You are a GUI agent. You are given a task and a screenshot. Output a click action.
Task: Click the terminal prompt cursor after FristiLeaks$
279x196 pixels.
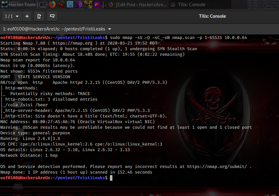click(111, 178)
